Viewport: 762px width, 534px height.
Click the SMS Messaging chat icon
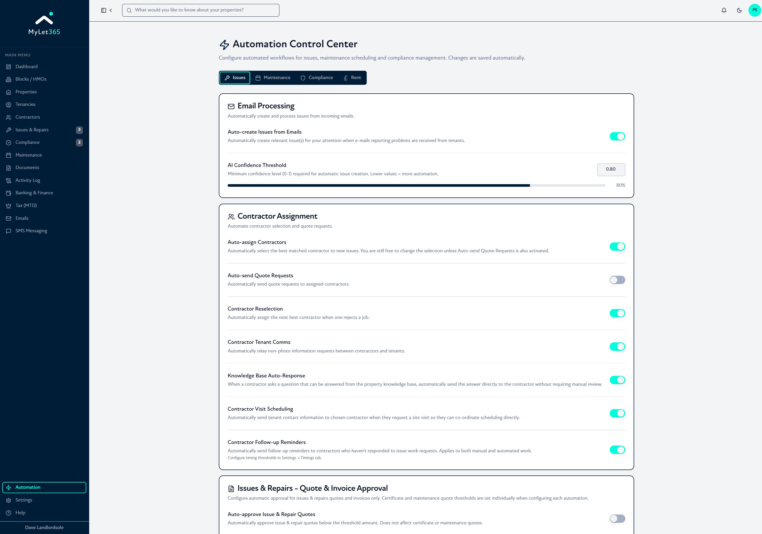tap(9, 231)
